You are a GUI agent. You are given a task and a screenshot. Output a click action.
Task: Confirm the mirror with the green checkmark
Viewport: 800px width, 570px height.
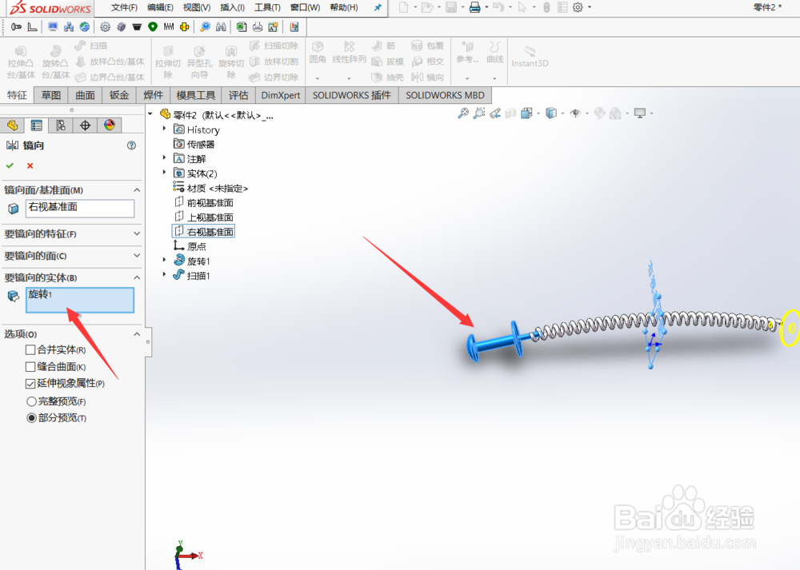[x=10, y=165]
